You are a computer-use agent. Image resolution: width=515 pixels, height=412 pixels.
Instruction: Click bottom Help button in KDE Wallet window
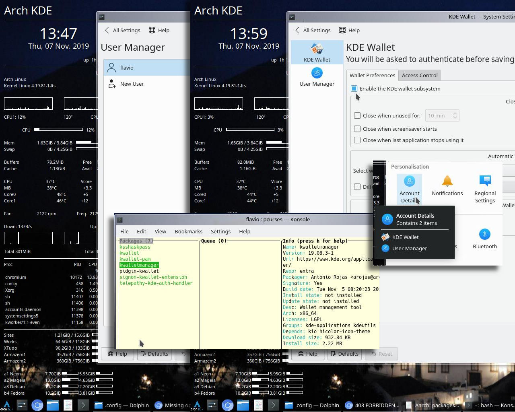308,354
